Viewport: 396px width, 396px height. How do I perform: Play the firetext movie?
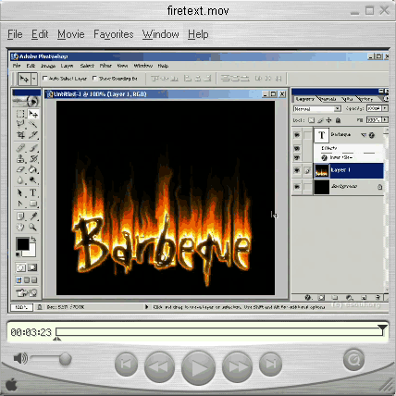tap(198, 367)
